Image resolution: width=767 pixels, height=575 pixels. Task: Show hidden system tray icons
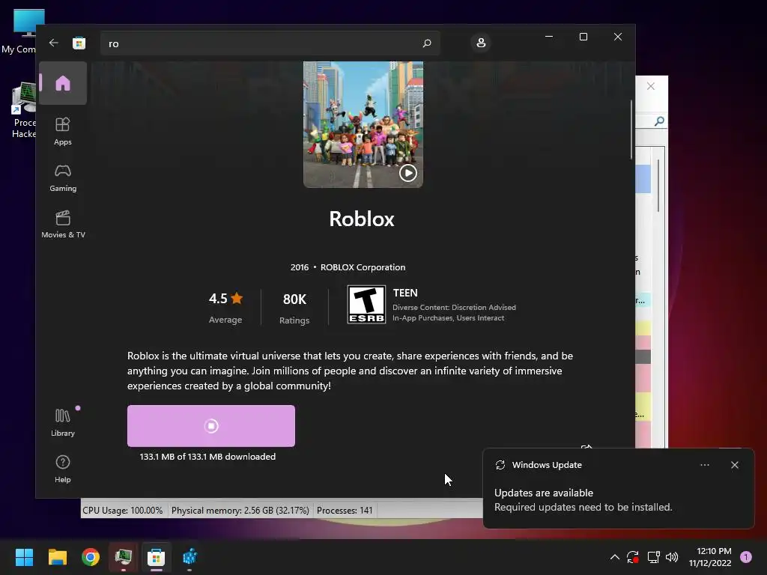click(615, 557)
